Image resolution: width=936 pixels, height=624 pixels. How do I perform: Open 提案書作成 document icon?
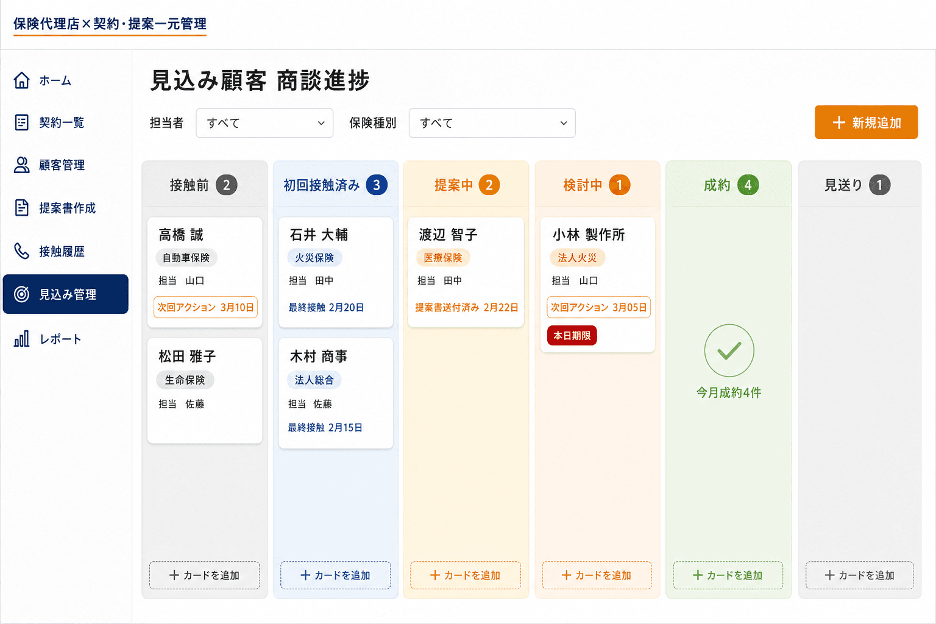point(22,208)
